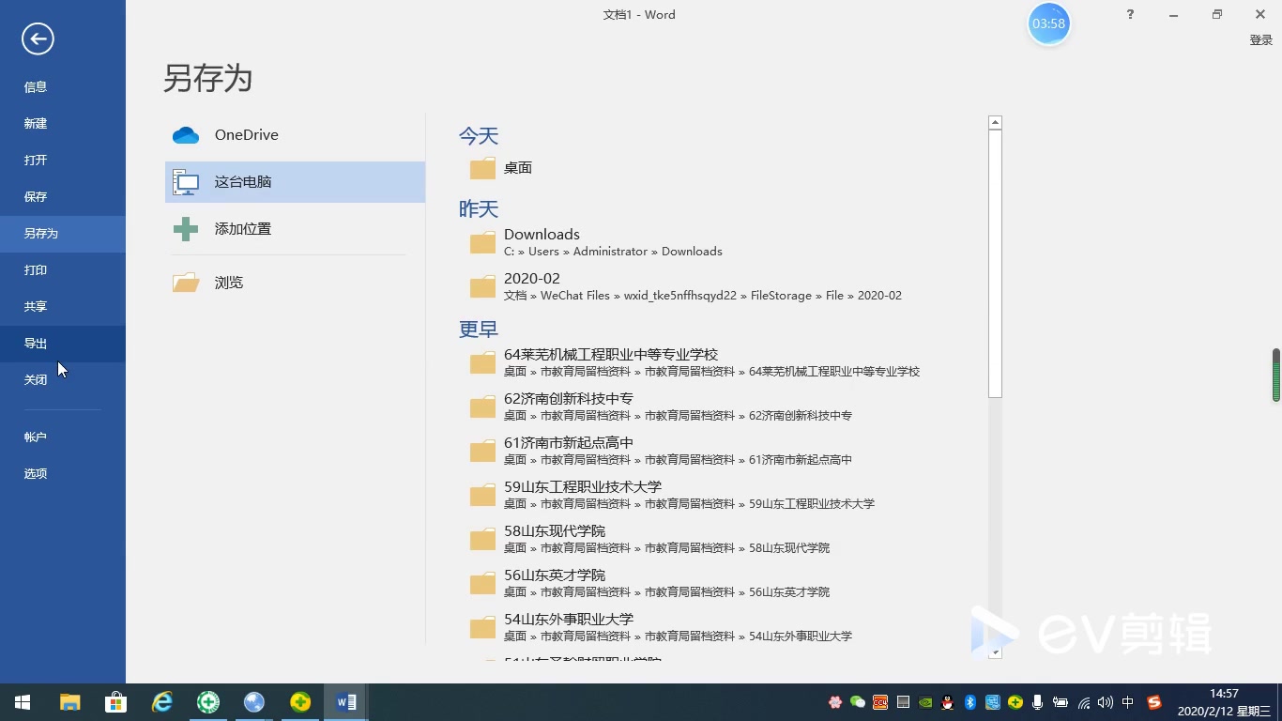Image resolution: width=1282 pixels, height=721 pixels.
Task: Click the green 添加位置 plus icon
Action: (x=186, y=228)
